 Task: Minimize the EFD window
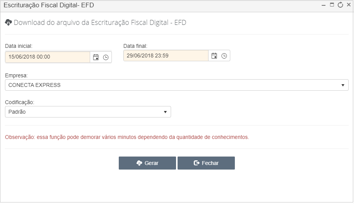coord(323,5)
